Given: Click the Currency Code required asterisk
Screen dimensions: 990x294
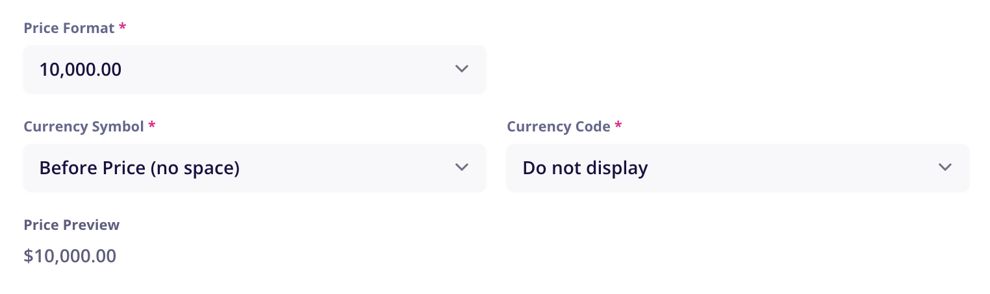Looking at the screenshot, I should 618,127.
